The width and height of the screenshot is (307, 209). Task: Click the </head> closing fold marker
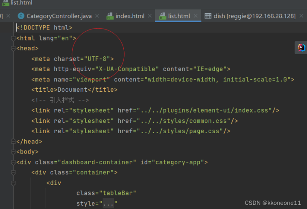(x=13, y=141)
